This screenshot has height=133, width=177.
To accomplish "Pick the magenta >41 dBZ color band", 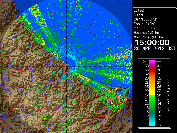I will coord(152,62).
